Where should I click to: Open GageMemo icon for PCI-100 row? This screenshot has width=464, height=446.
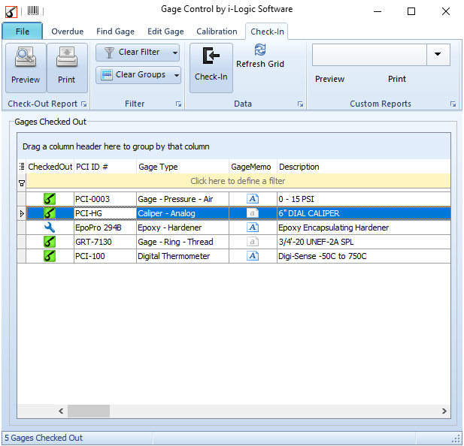point(253,256)
